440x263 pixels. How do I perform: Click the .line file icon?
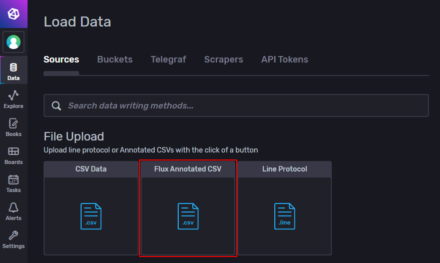click(x=284, y=216)
